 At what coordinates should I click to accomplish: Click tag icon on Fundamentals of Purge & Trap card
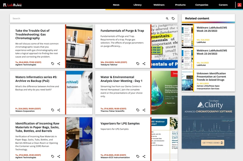coord(138,63)
